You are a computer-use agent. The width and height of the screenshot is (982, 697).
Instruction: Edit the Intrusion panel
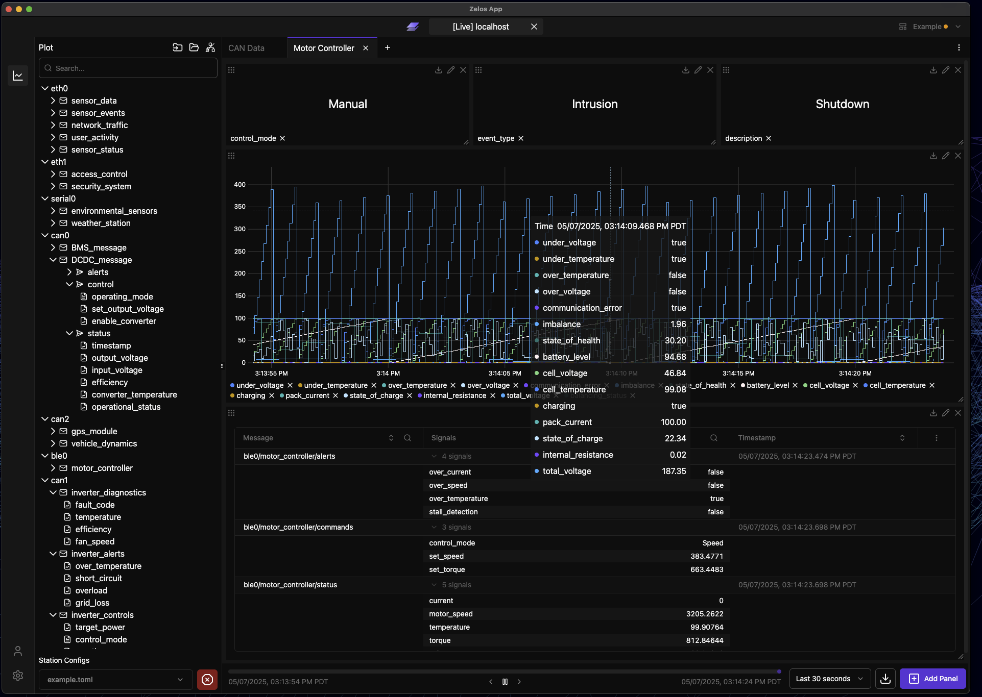[698, 70]
